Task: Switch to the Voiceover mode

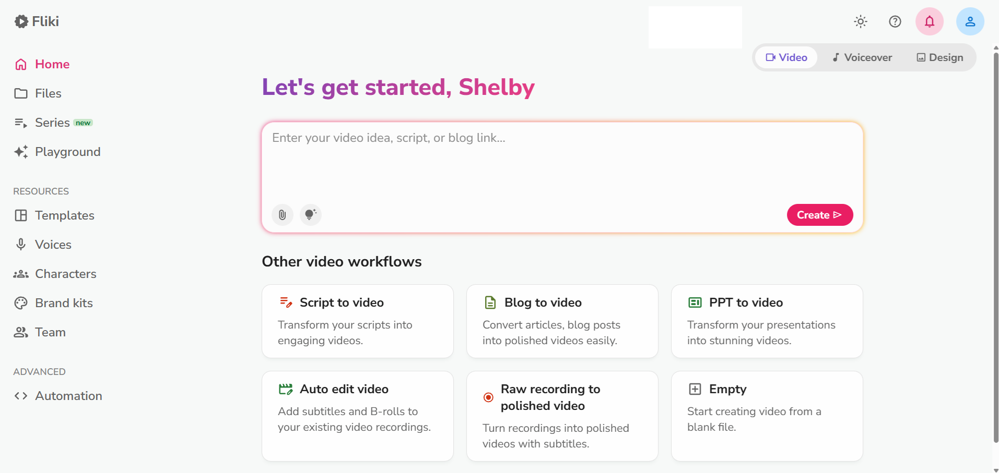Action: tap(862, 57)
